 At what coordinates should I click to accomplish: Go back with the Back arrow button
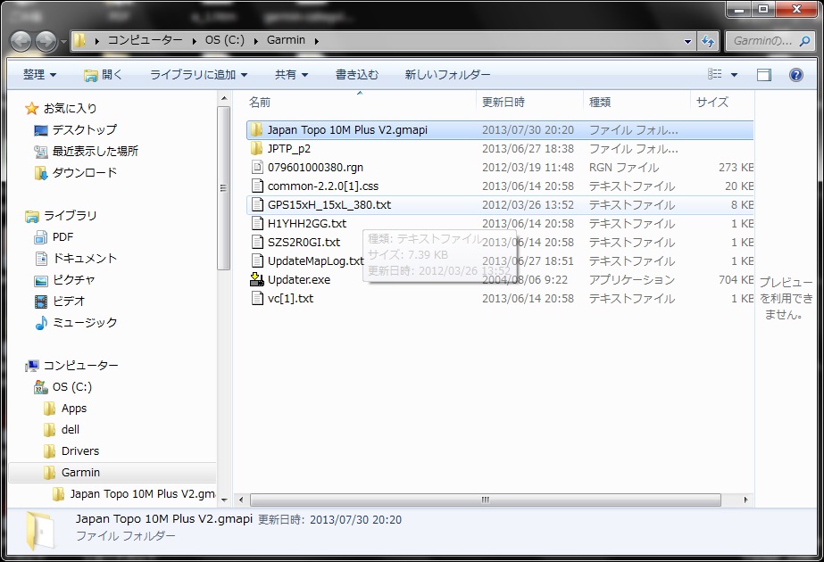[x=21, y=41]
